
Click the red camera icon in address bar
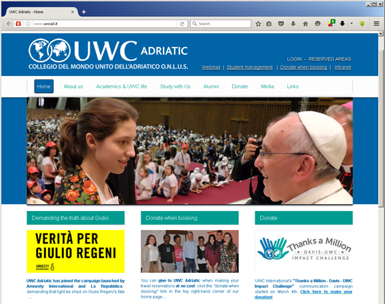click(x=18, y=24)
